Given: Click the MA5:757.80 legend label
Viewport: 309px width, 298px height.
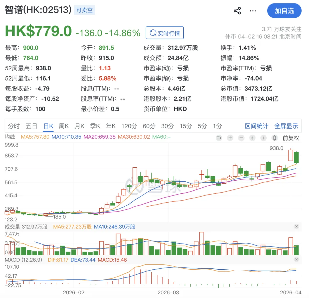Looking at the screenshot, I should (35, 137).
